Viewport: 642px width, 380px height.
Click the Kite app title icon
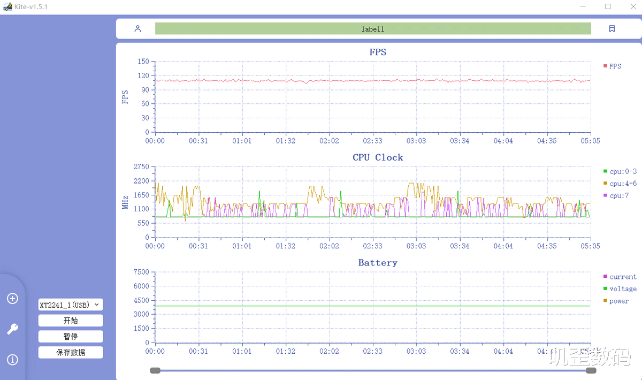7,6
